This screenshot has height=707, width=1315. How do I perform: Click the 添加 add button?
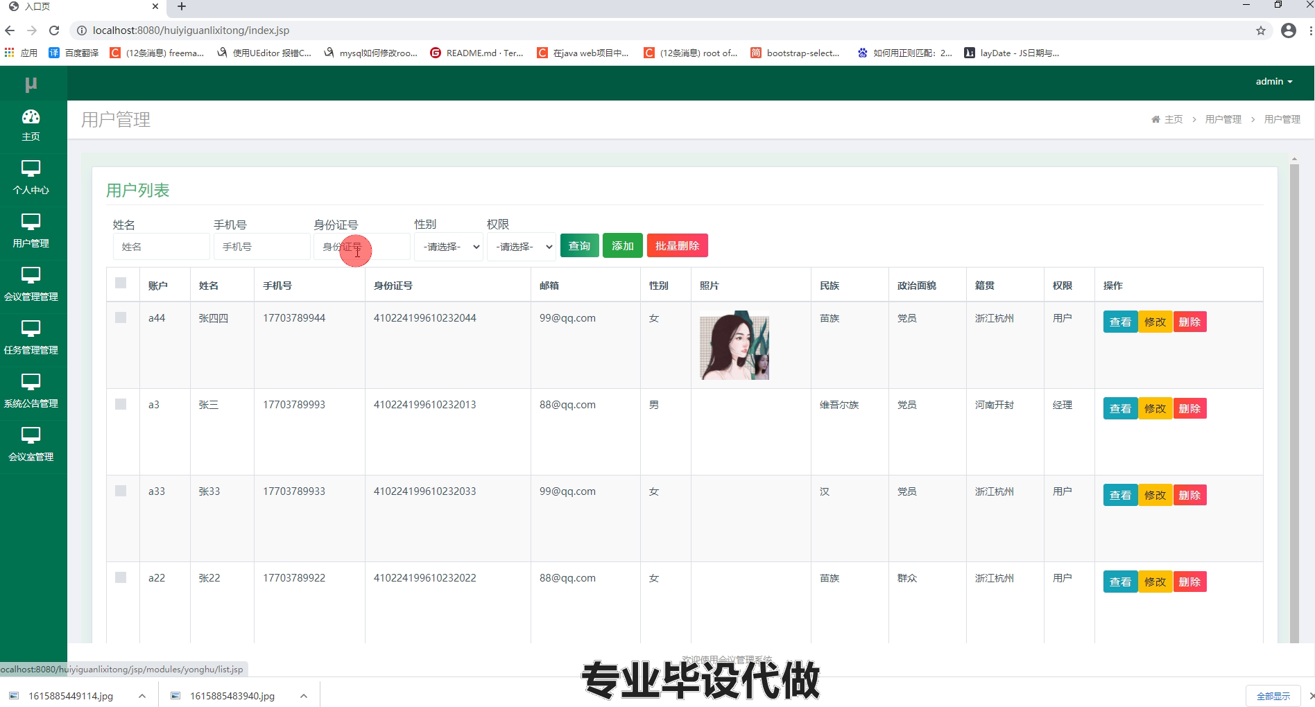[x=623, y=246]
